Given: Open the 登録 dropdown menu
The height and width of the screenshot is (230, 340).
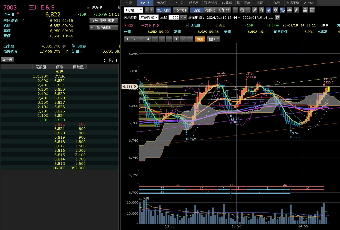Looking at the screenshot, I should pos(214,39).
